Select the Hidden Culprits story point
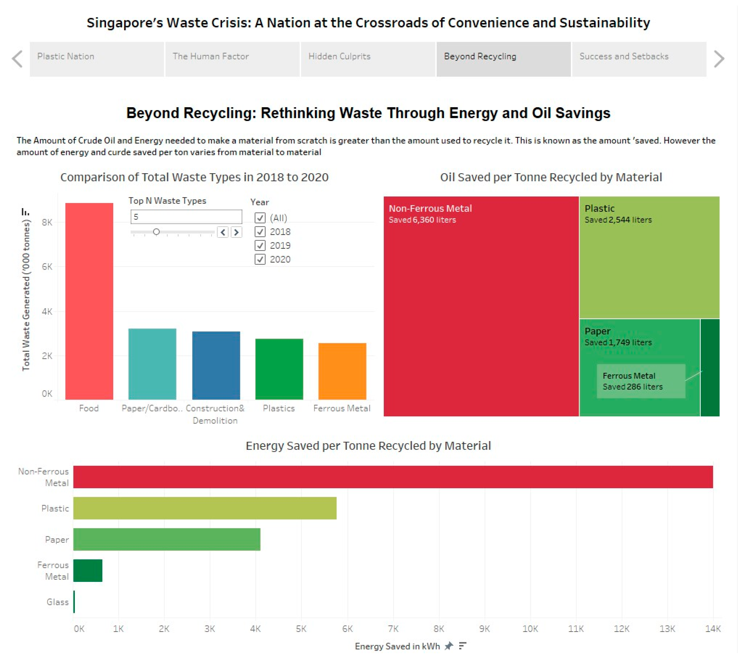748x662 pixels. click(x=368, y=59)
